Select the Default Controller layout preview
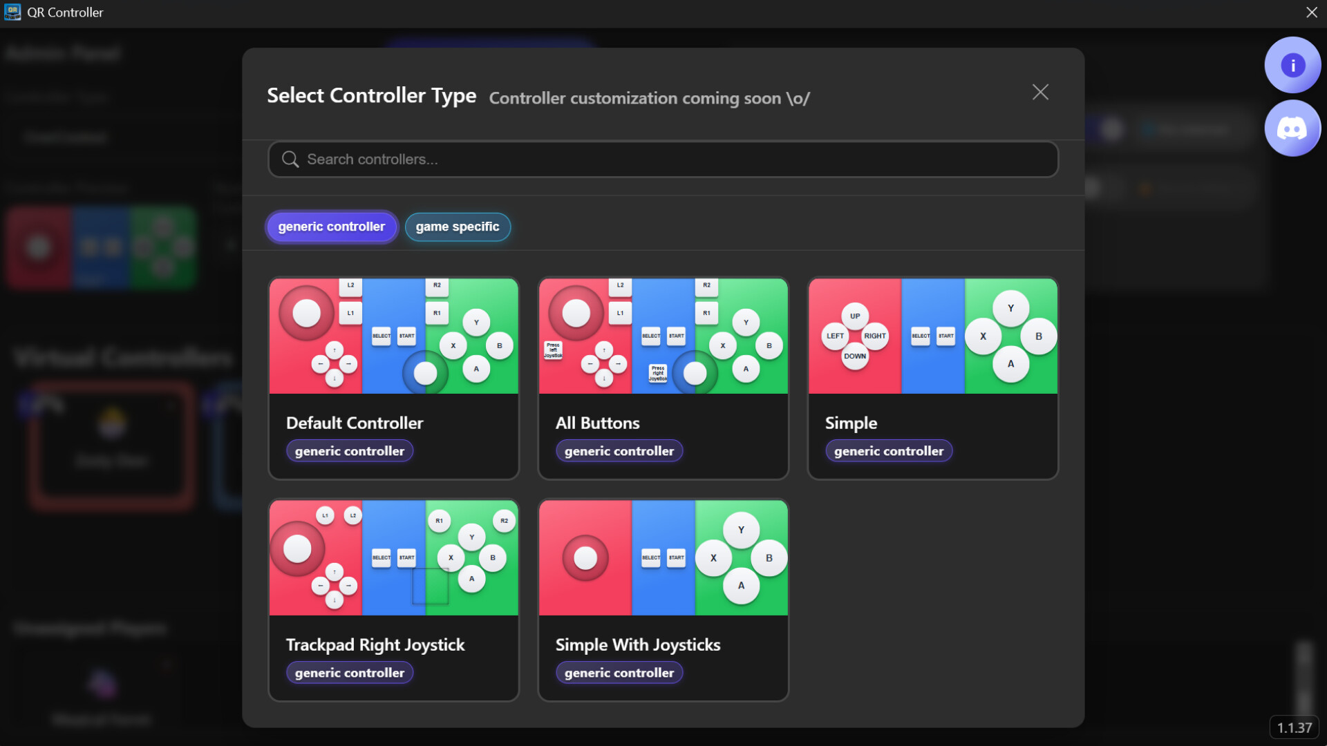 [393, 336]
